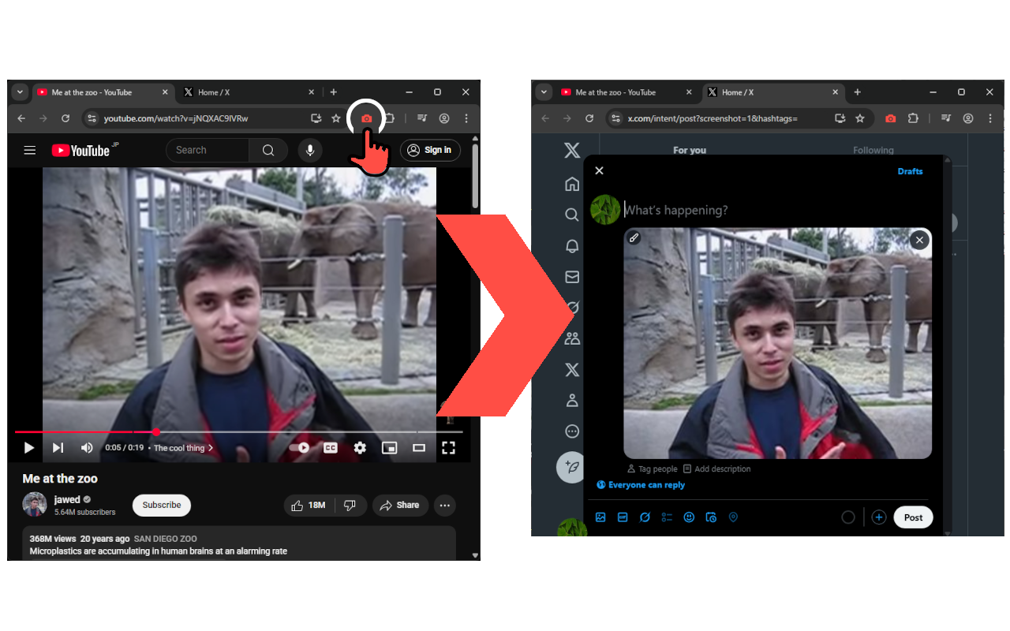Switch to the 'Following' tab on X
Screen dimensions: 1010x631
tap(873, 150)
